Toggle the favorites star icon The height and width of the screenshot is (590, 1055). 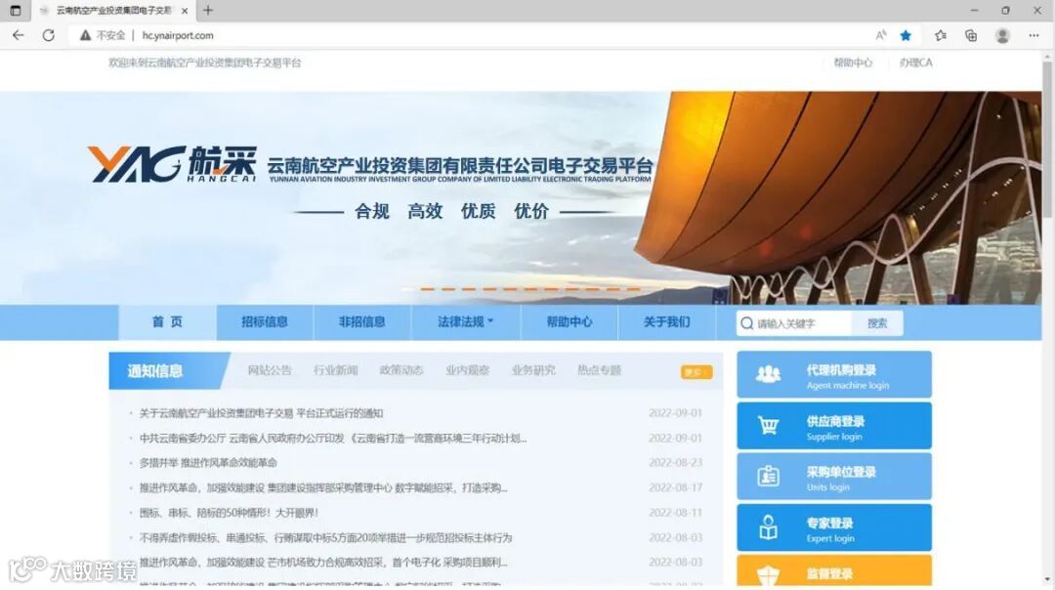(906, 35)
